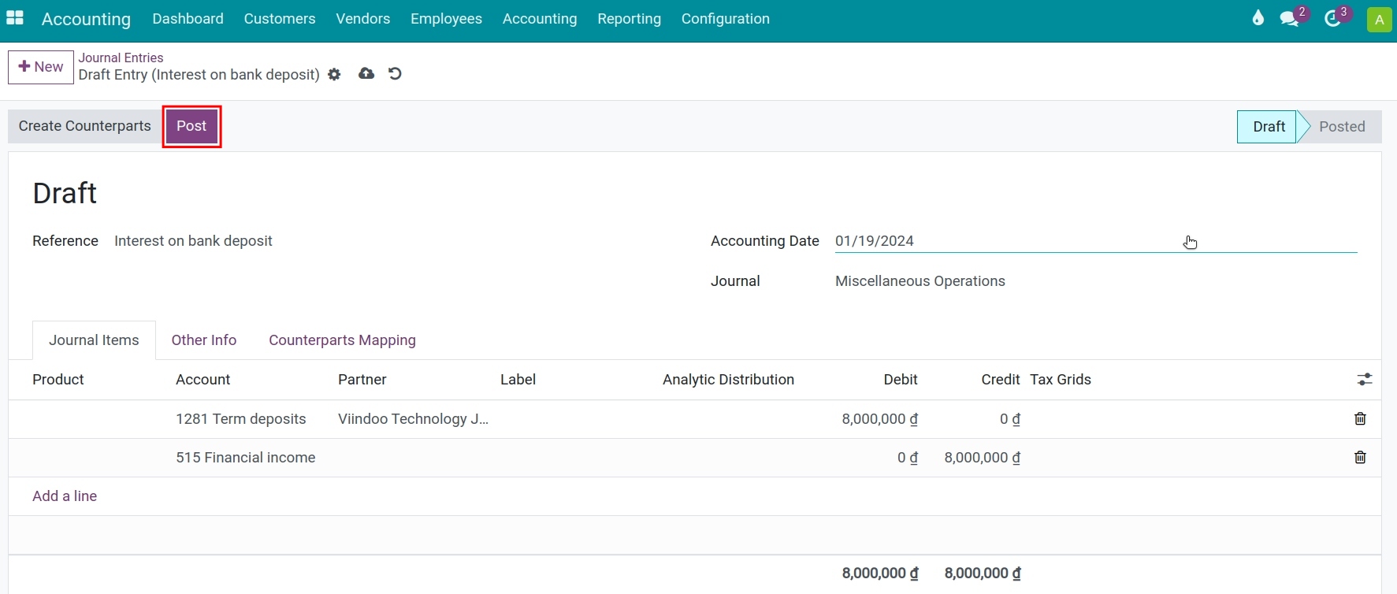
Task: Open the Accounting menu next to Employees
Action: [540, 19]
